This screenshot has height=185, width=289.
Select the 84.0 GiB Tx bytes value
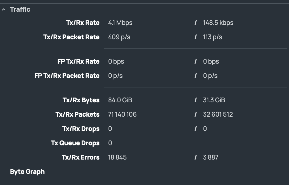pos(120,100)
